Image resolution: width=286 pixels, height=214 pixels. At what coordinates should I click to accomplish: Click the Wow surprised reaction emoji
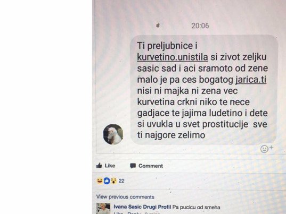click(x=114, y=181)
